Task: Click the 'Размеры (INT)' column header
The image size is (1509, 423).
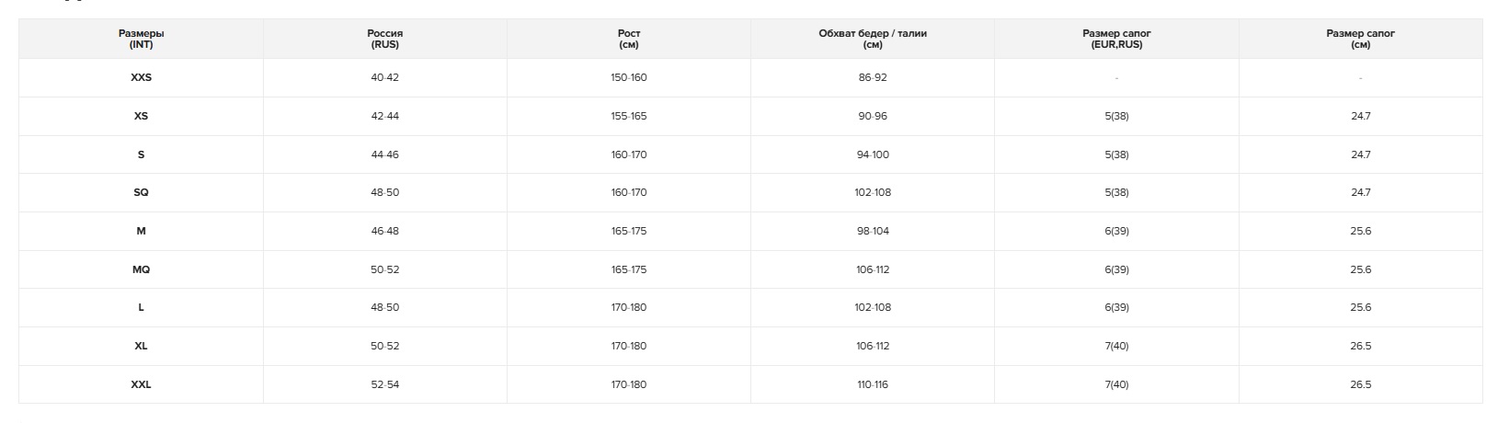Action: point(141,39)
